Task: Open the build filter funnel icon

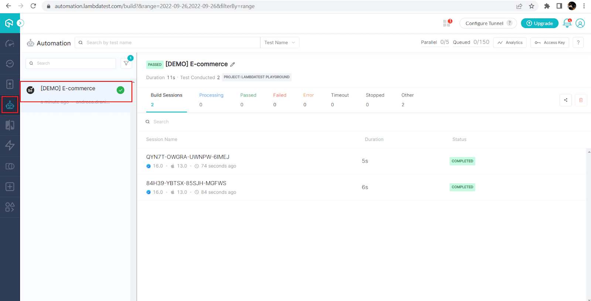Action: (126, 63)
